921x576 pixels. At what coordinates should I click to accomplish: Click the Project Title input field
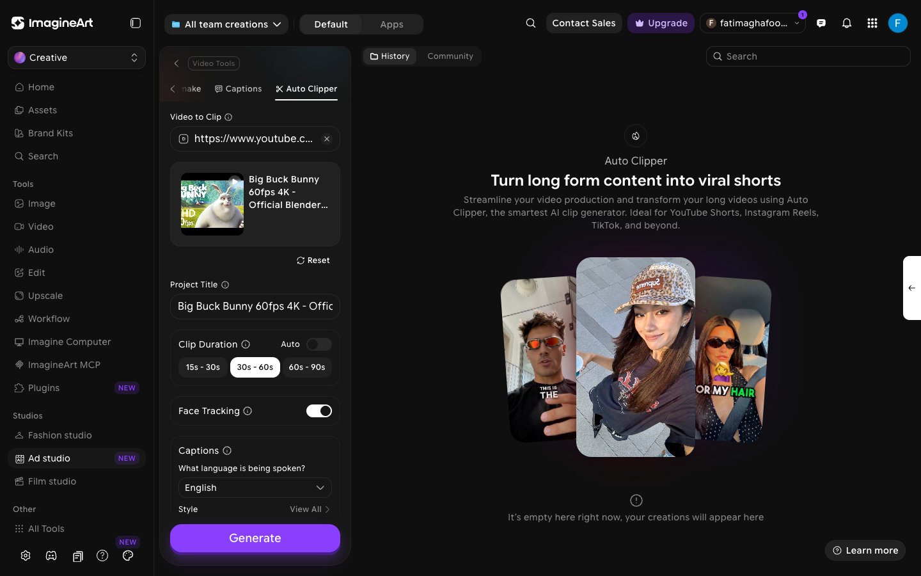point(255,307)
